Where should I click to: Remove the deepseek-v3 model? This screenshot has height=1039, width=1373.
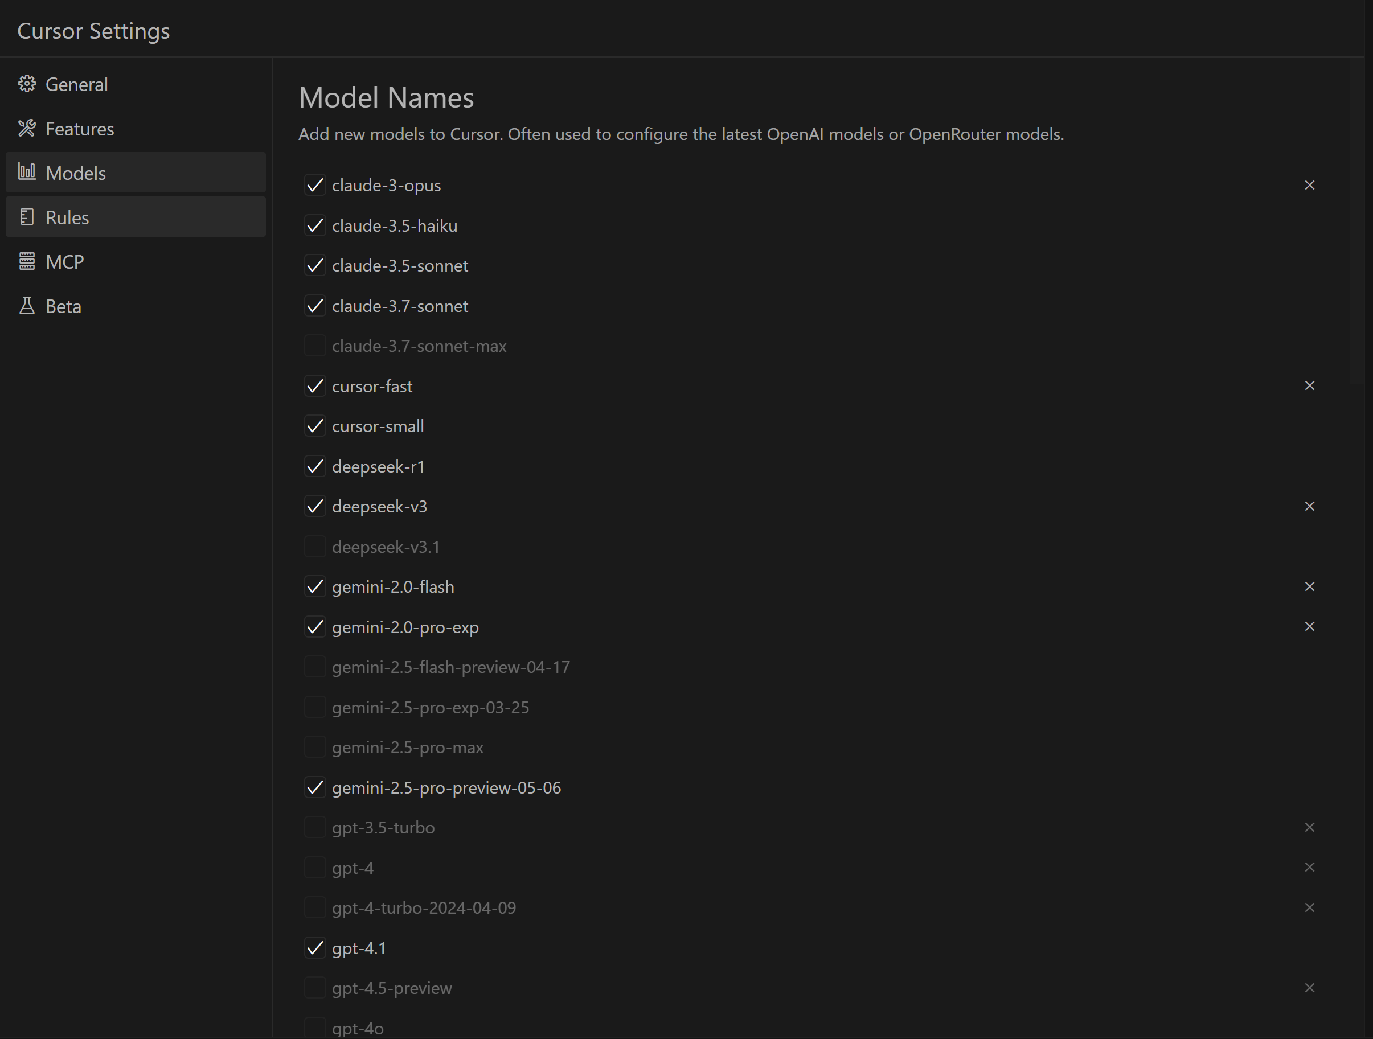[1310, 506]
